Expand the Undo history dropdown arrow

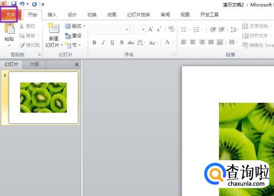pyautogui.click(x=28, y=4)
